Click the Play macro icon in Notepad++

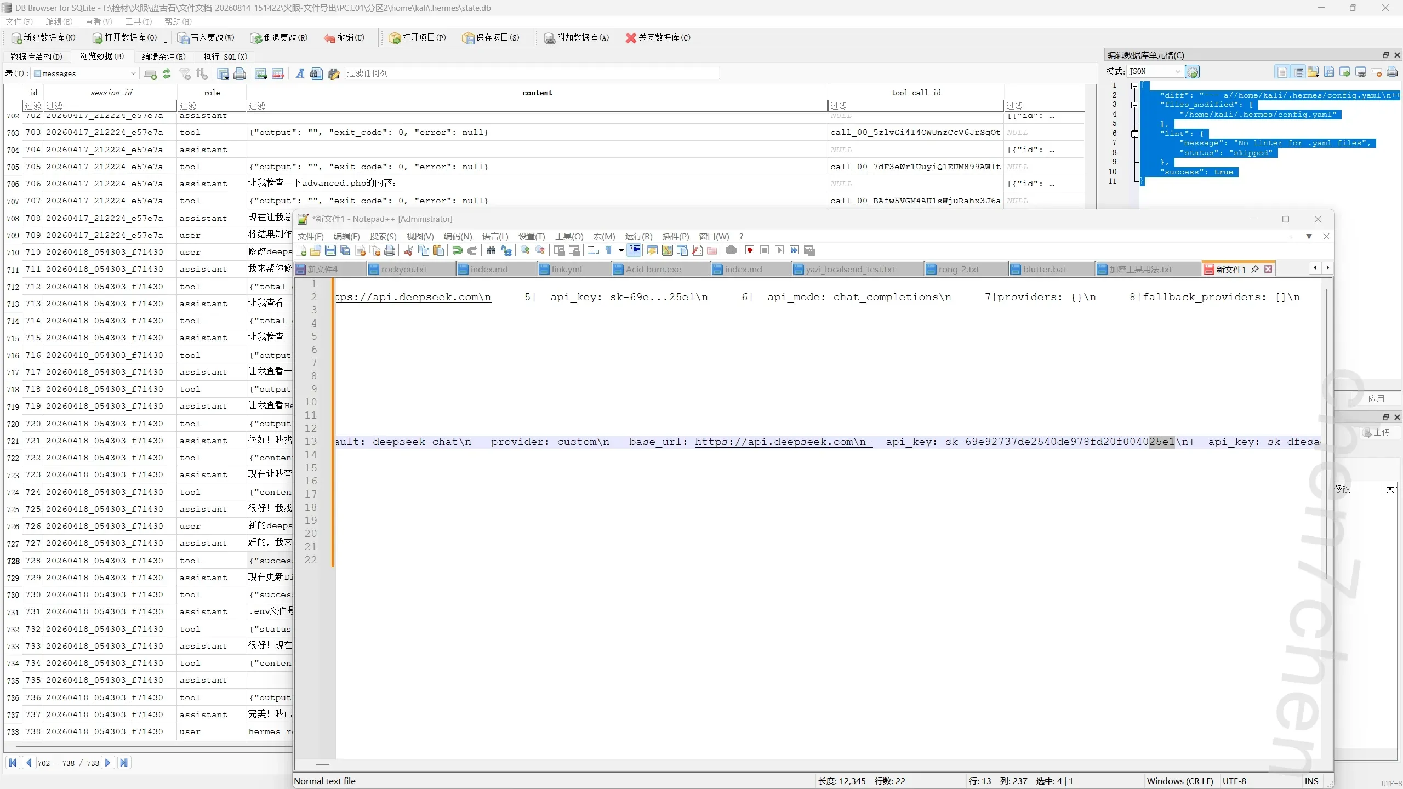pos(779,250)
